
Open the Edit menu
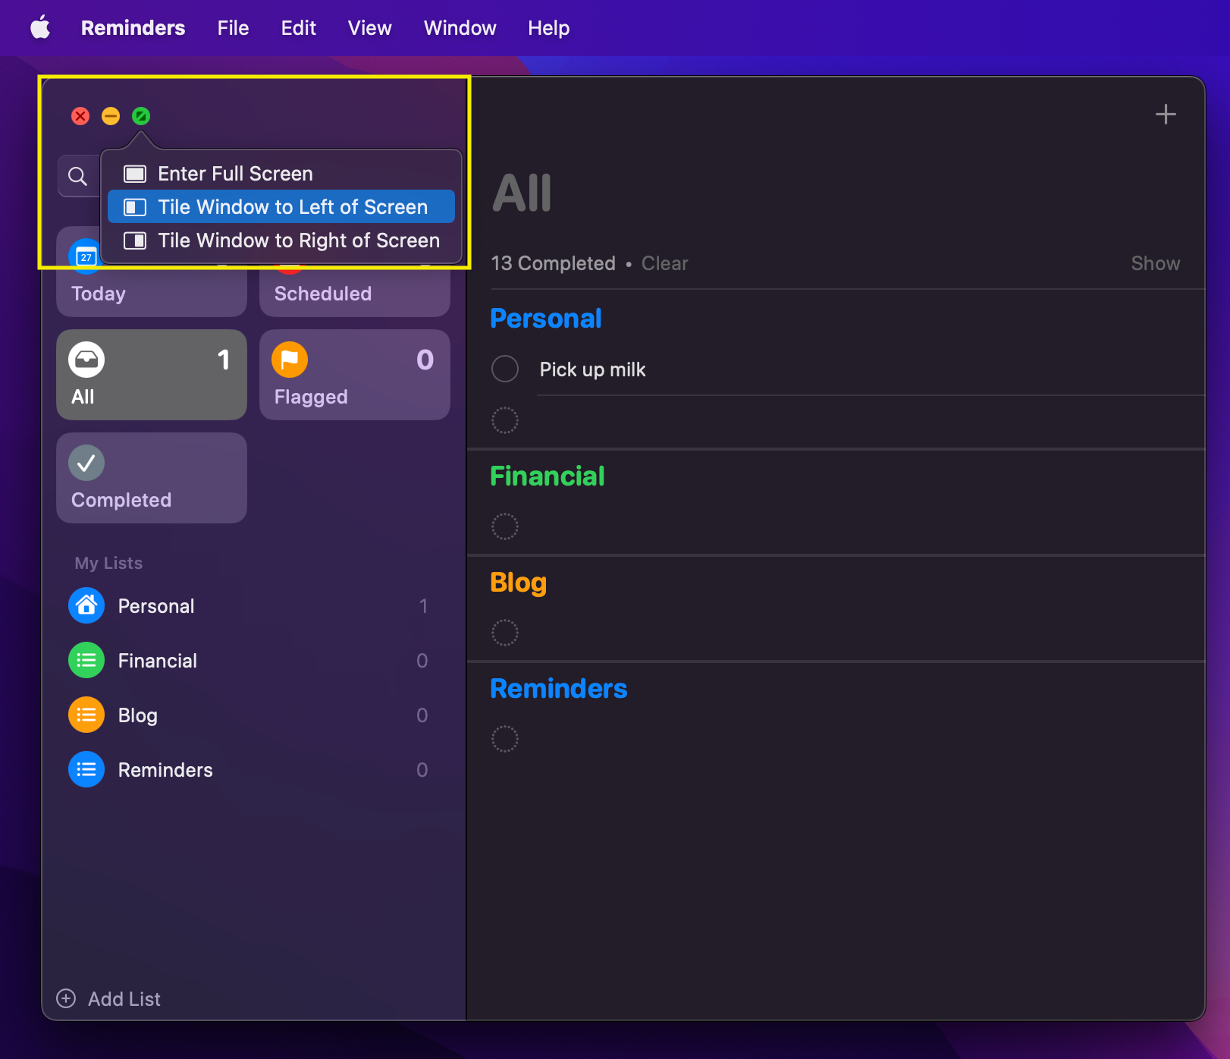coord(298,28)
